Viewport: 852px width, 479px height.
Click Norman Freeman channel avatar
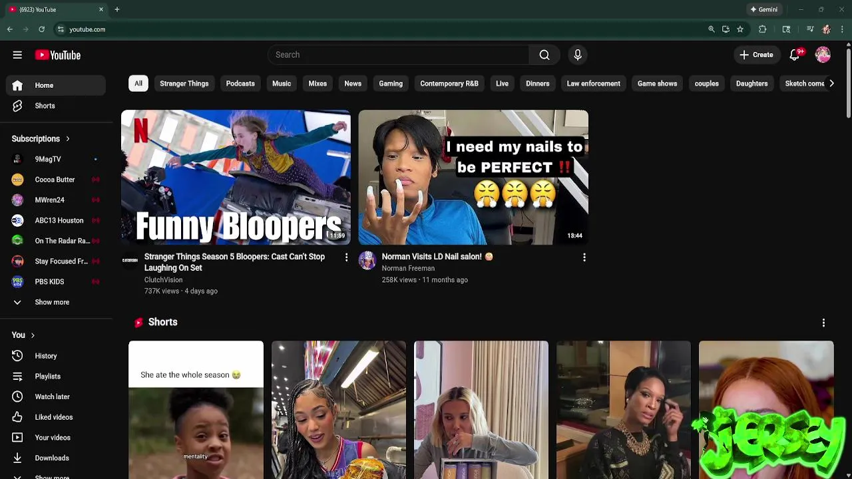(x=367, y=260)
